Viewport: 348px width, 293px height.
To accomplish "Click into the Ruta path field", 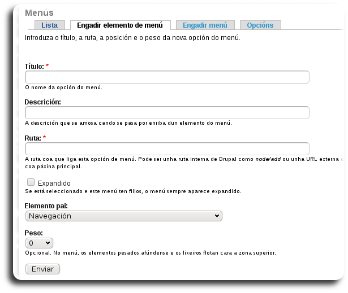I will pos(167,148).
